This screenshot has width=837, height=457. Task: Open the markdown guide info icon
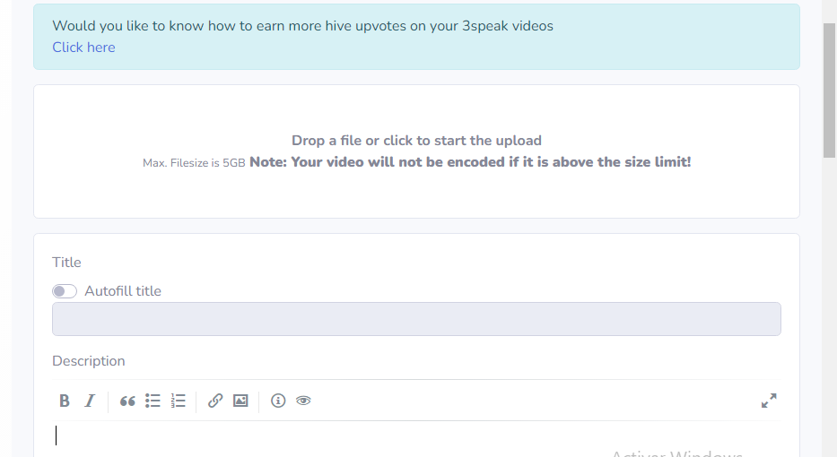(x=278, y=401)
